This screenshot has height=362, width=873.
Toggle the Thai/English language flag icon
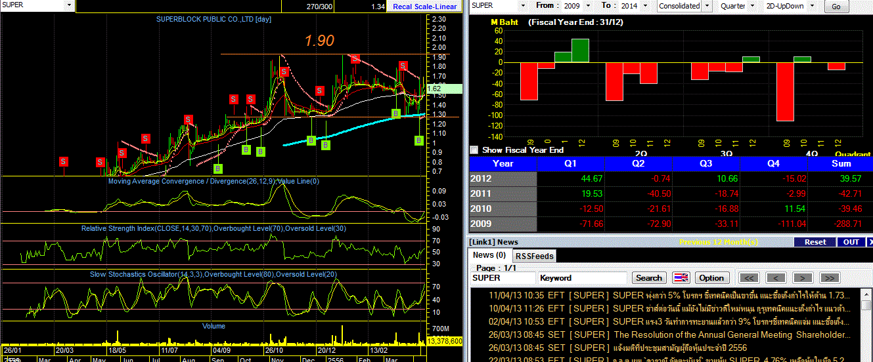pos(681,278)
